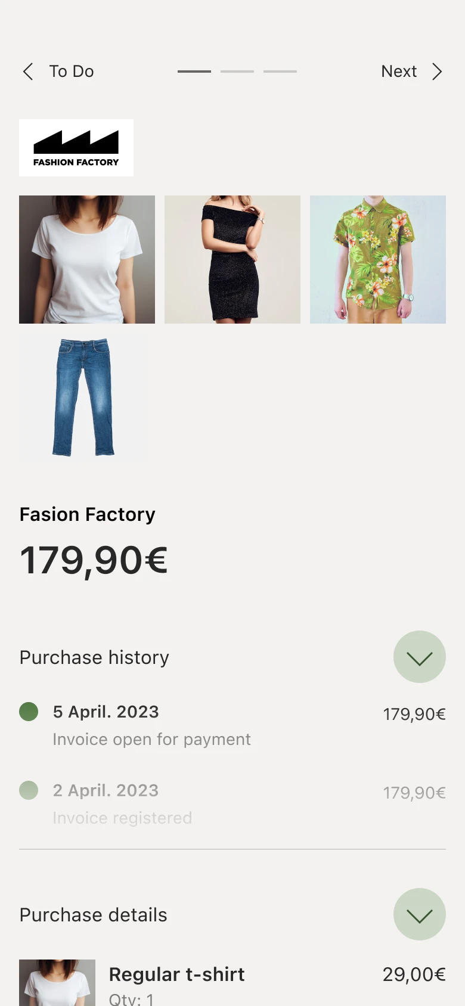The width and height of the screenshot is (465, 1006).
Task: Click the Regular t-shirt item name
Action: pyautogui.click(x=176, y=974)
